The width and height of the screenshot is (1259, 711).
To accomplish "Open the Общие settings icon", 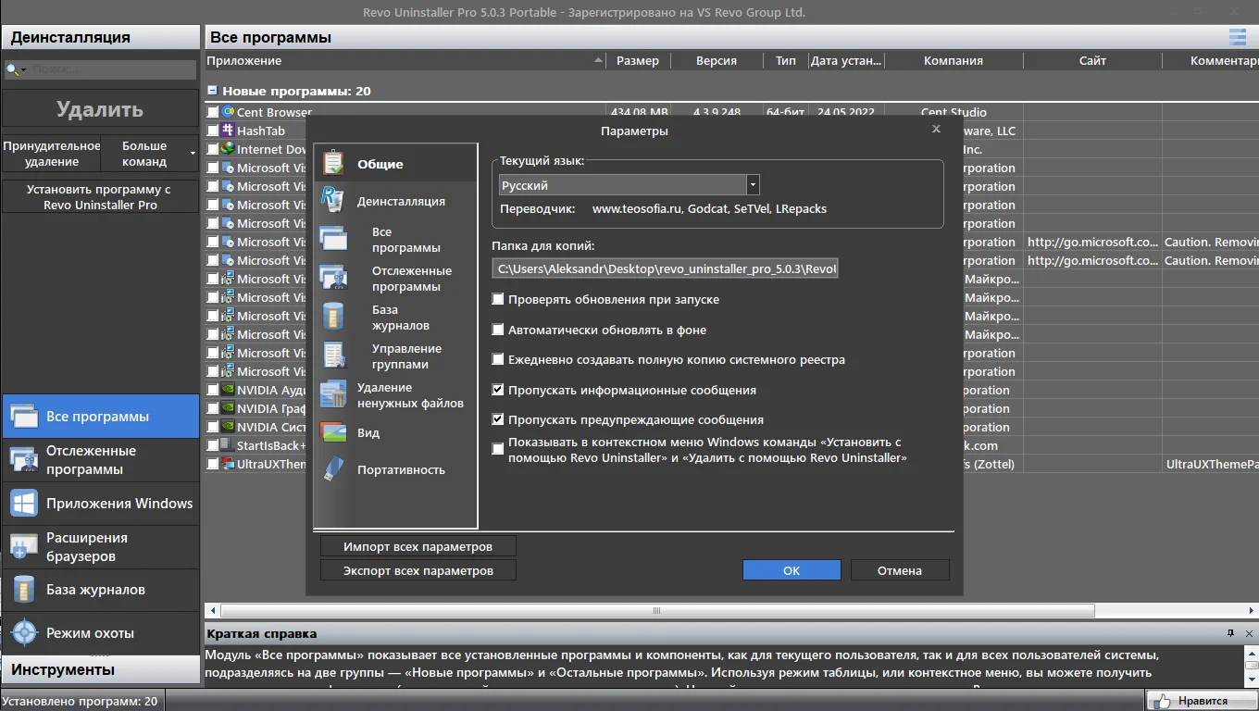I will point(333,164).
